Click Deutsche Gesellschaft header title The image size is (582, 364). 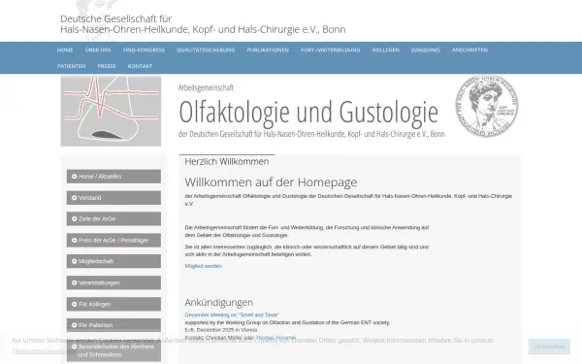tap(203, 23)
